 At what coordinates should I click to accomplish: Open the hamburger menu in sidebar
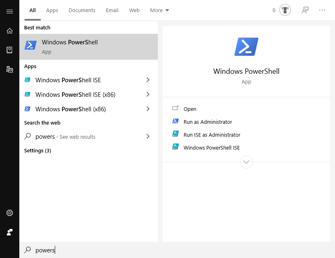coord(10,11)
